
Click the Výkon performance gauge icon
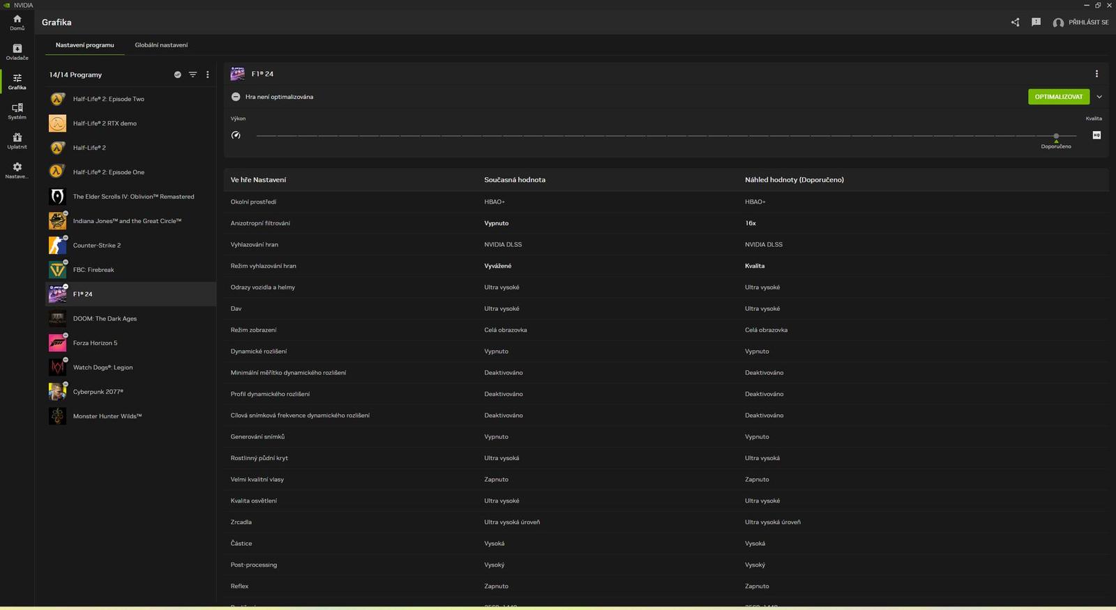[x=236, y=135]
